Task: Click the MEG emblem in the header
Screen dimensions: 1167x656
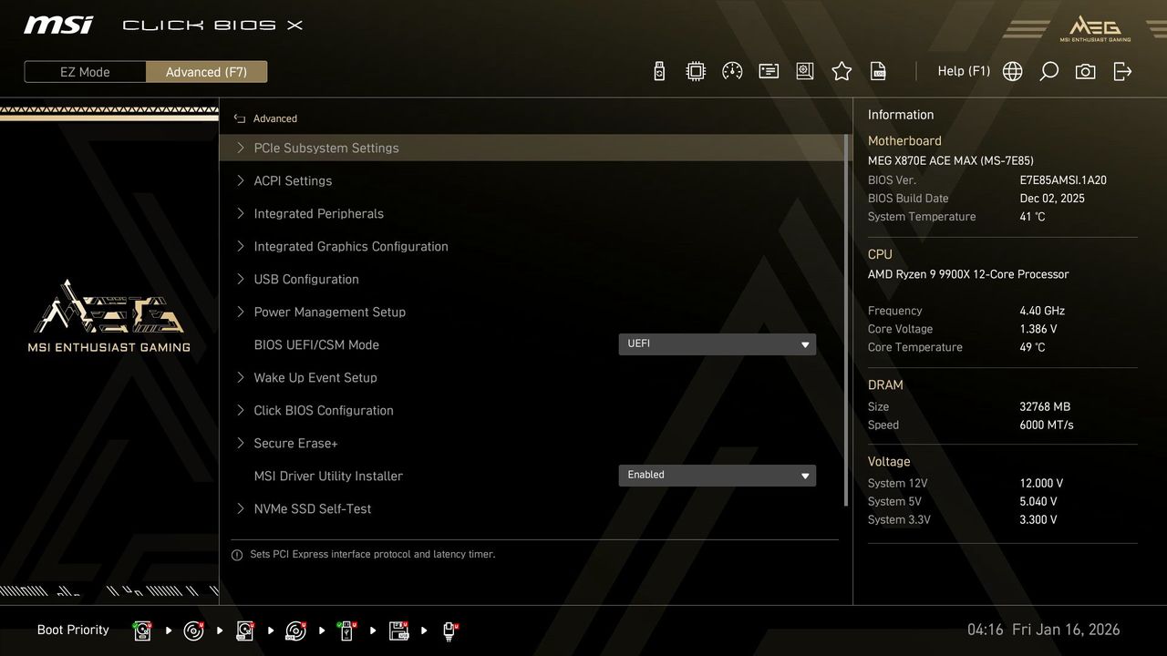Action: [1094, 27]
